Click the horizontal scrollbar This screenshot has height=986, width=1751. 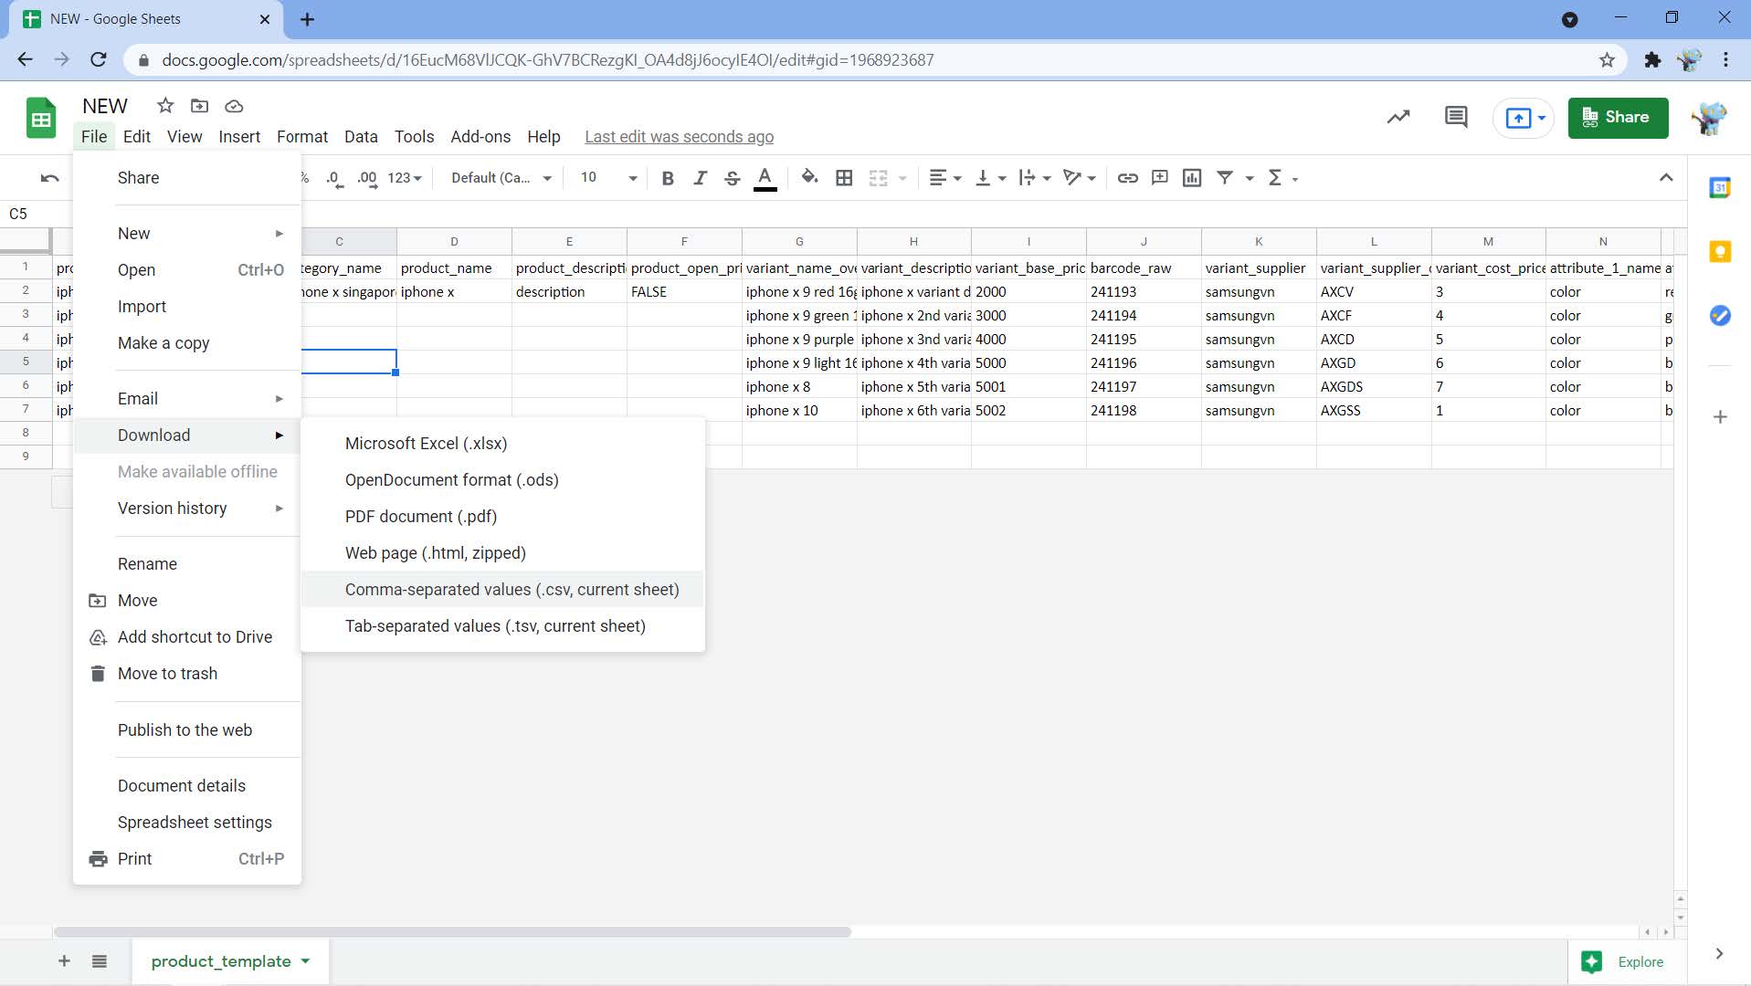click(x=452, y=932)
